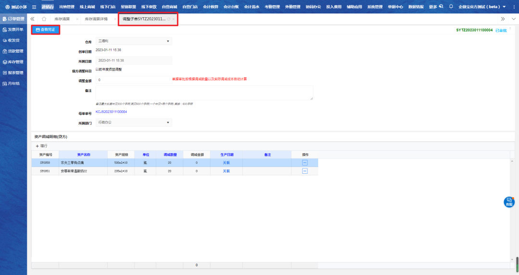Open 库存管理 in the left sidebar
This screenshot has height=275, width=519.
point(13,62)
